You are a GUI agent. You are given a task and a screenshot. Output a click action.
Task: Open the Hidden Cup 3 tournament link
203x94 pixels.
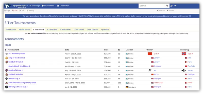[x=14, y=79]
